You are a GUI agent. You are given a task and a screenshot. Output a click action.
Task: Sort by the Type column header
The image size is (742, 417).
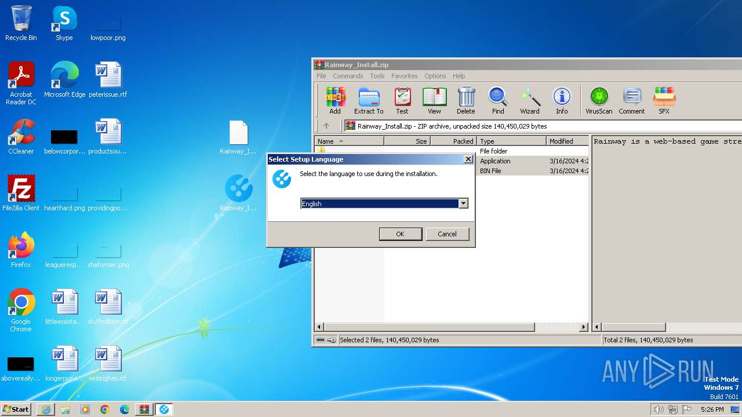pos(511,141)
